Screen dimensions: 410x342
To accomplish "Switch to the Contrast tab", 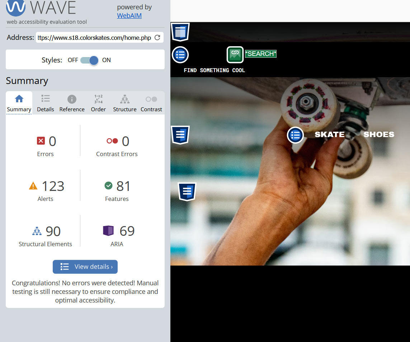I will pos(151,103).
